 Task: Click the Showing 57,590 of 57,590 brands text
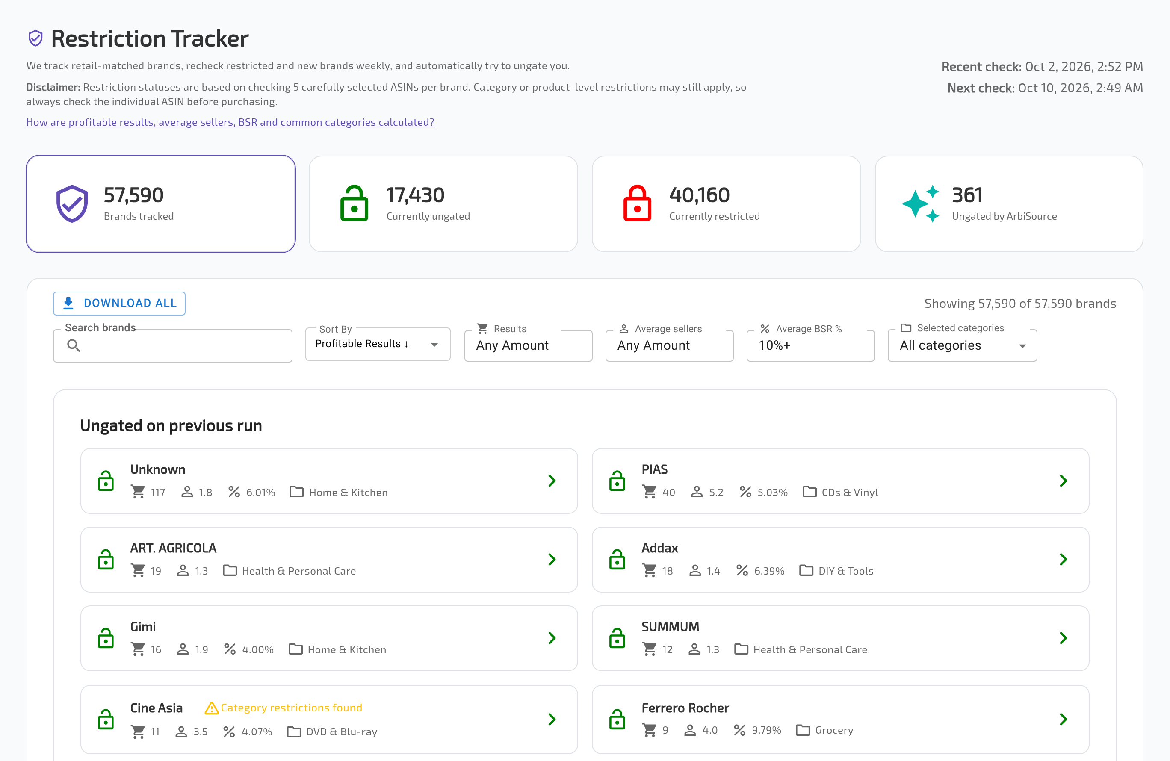point(1021,303)
